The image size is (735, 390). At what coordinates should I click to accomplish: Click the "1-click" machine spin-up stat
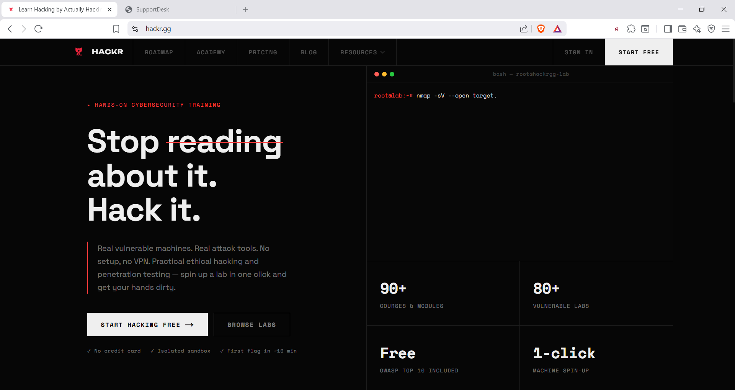(596, 358)
